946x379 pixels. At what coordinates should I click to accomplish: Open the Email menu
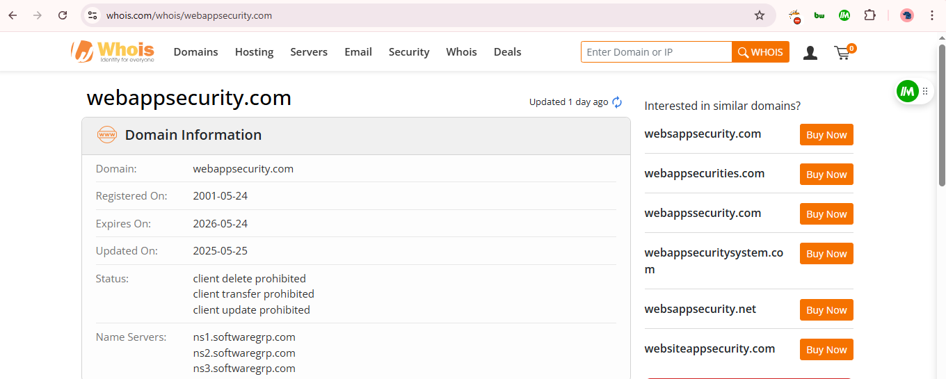[358, 52]
